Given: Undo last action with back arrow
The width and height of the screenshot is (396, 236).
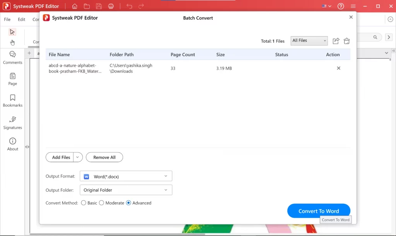Looking at the screenshot, I should (129, 6).
